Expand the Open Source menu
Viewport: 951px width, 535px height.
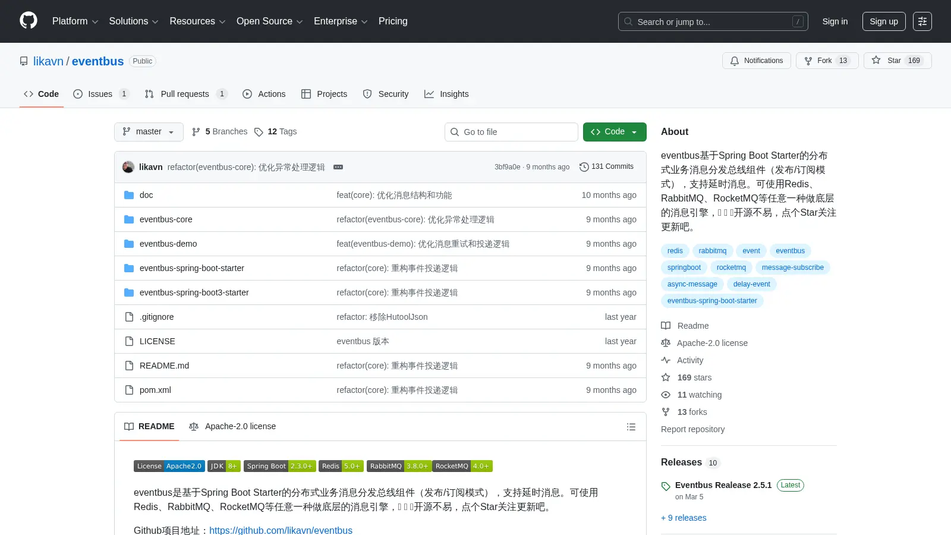(269, 21)
